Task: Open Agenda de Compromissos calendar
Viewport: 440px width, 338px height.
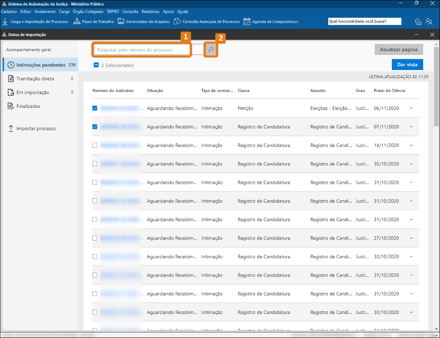Action: (271, 21)
